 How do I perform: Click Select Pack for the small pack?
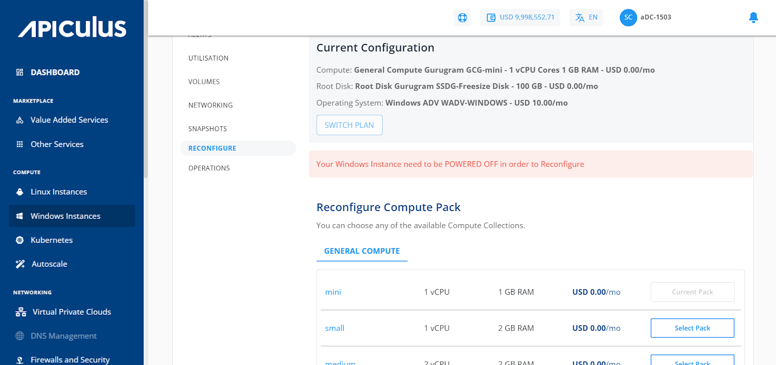pos(692,328)
